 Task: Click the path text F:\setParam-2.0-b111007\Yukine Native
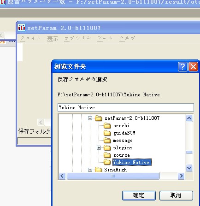pyautogui.click(x=108, y=94)
